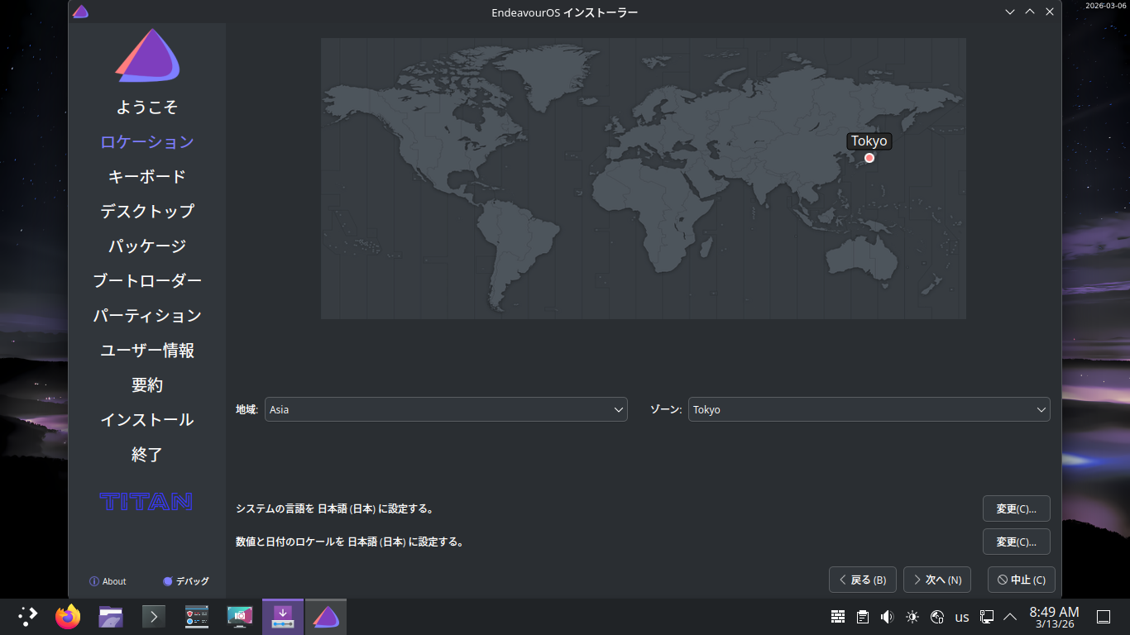
Task: Click the システムの言語 setting text
Action: click(x=335, y=508)
